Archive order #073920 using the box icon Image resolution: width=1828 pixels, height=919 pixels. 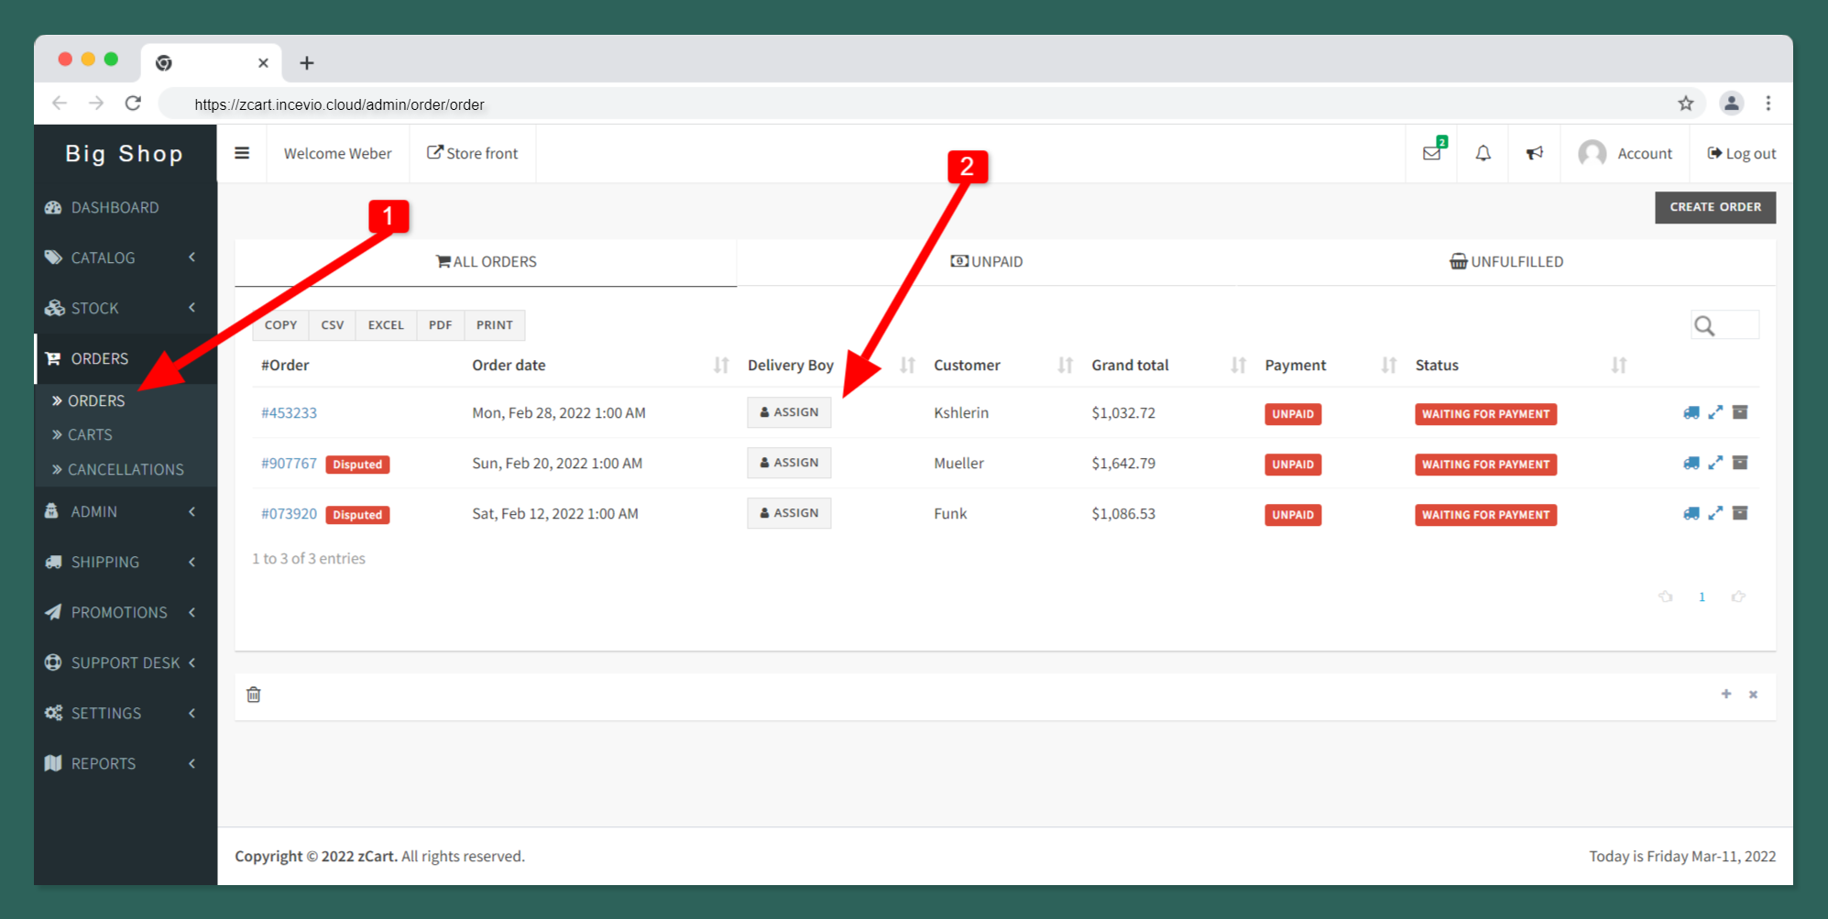[1740, 513]
